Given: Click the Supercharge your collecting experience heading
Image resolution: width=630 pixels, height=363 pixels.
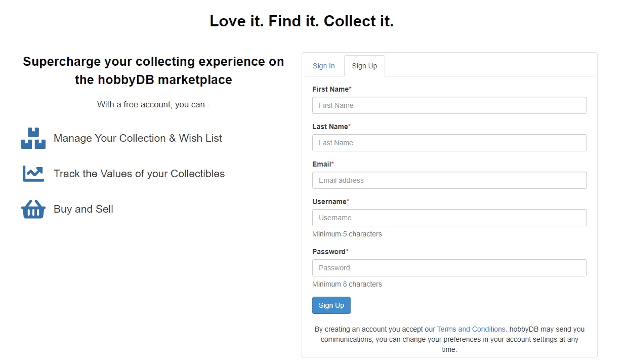Looking at the screenshot, I should click(153, 70).
